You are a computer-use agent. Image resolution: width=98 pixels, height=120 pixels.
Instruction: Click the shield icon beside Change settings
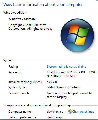70,112
